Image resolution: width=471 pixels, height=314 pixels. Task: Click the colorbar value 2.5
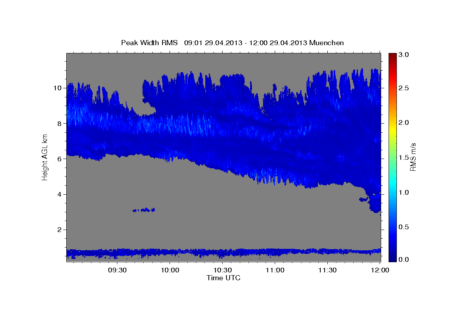click(x=404, y=88)
